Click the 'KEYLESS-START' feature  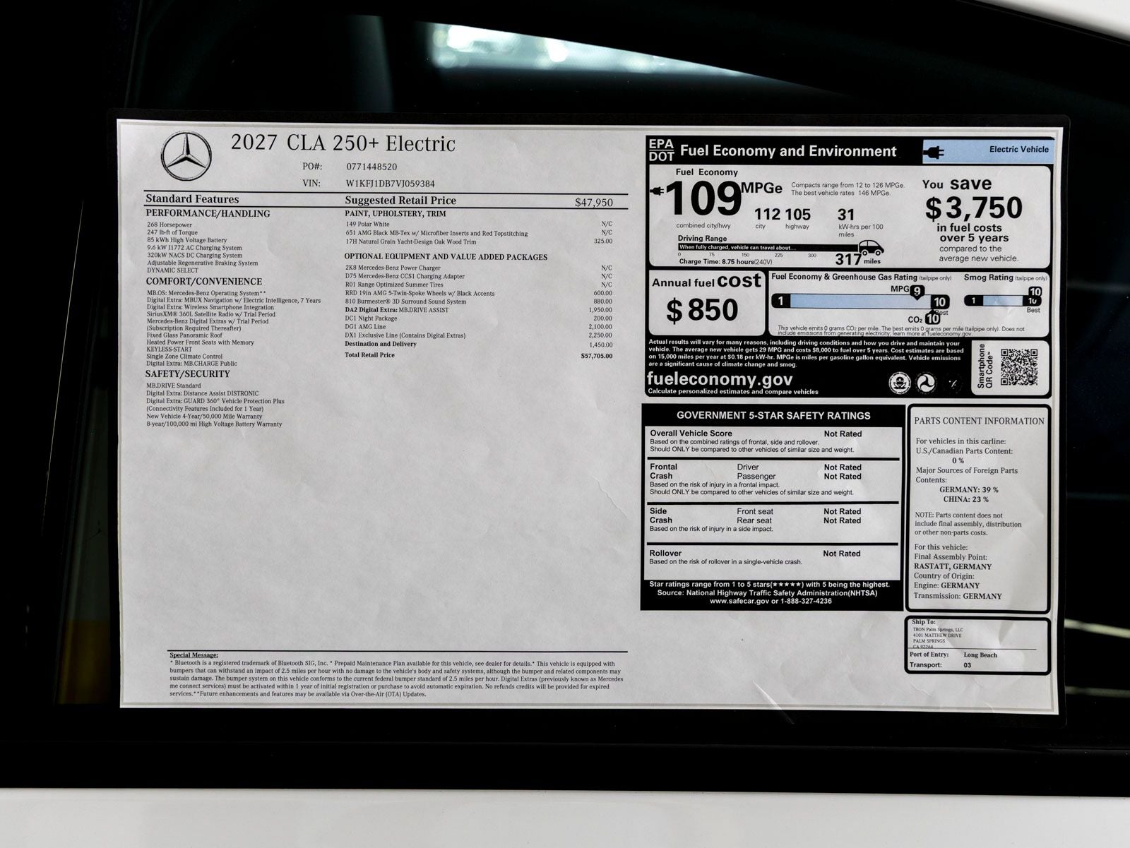point(169,349)
